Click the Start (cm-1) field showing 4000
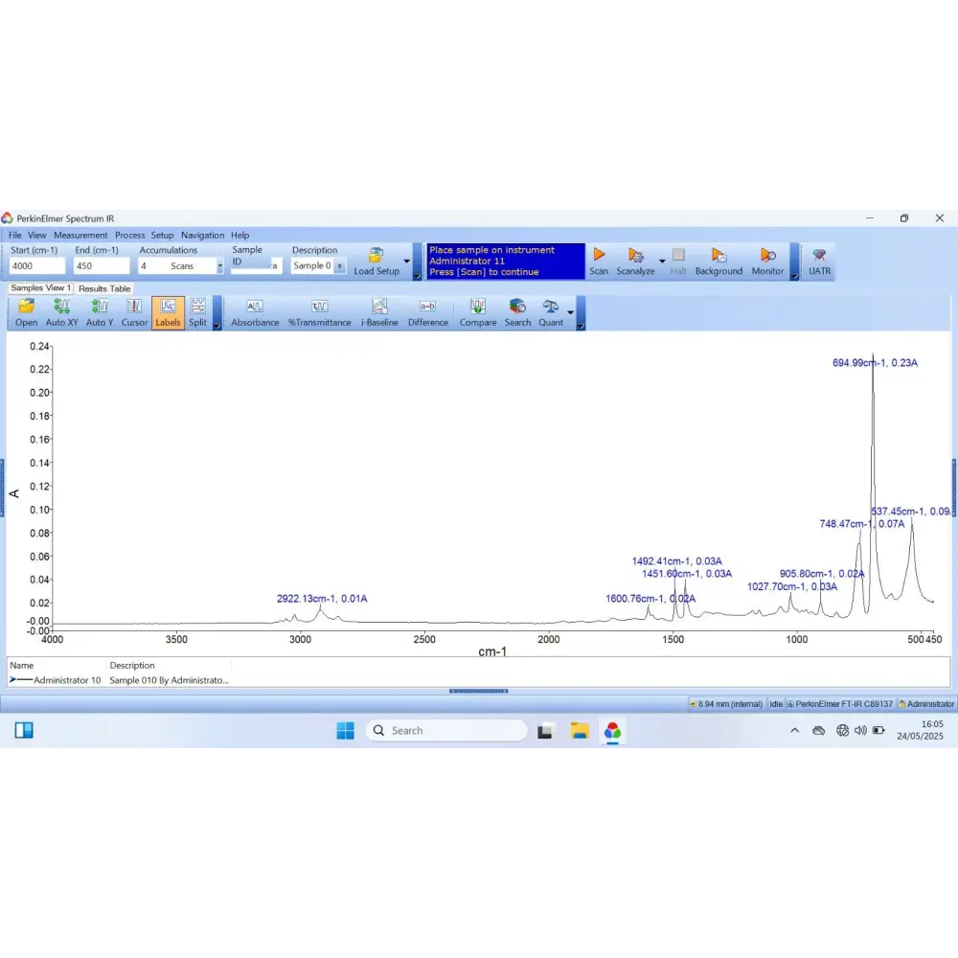This screenshot has width=958, height=958. pyautogui.click(x=36, y=265)
